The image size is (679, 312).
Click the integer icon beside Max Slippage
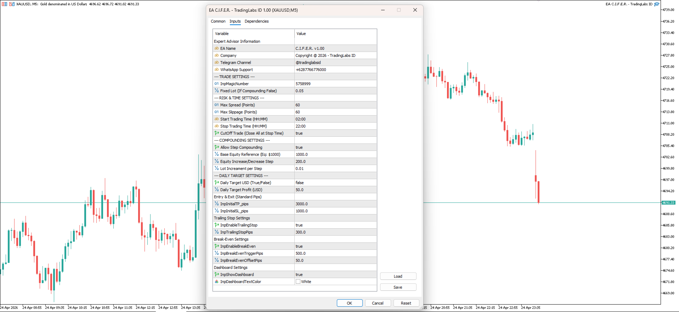[x=216, y=112]
